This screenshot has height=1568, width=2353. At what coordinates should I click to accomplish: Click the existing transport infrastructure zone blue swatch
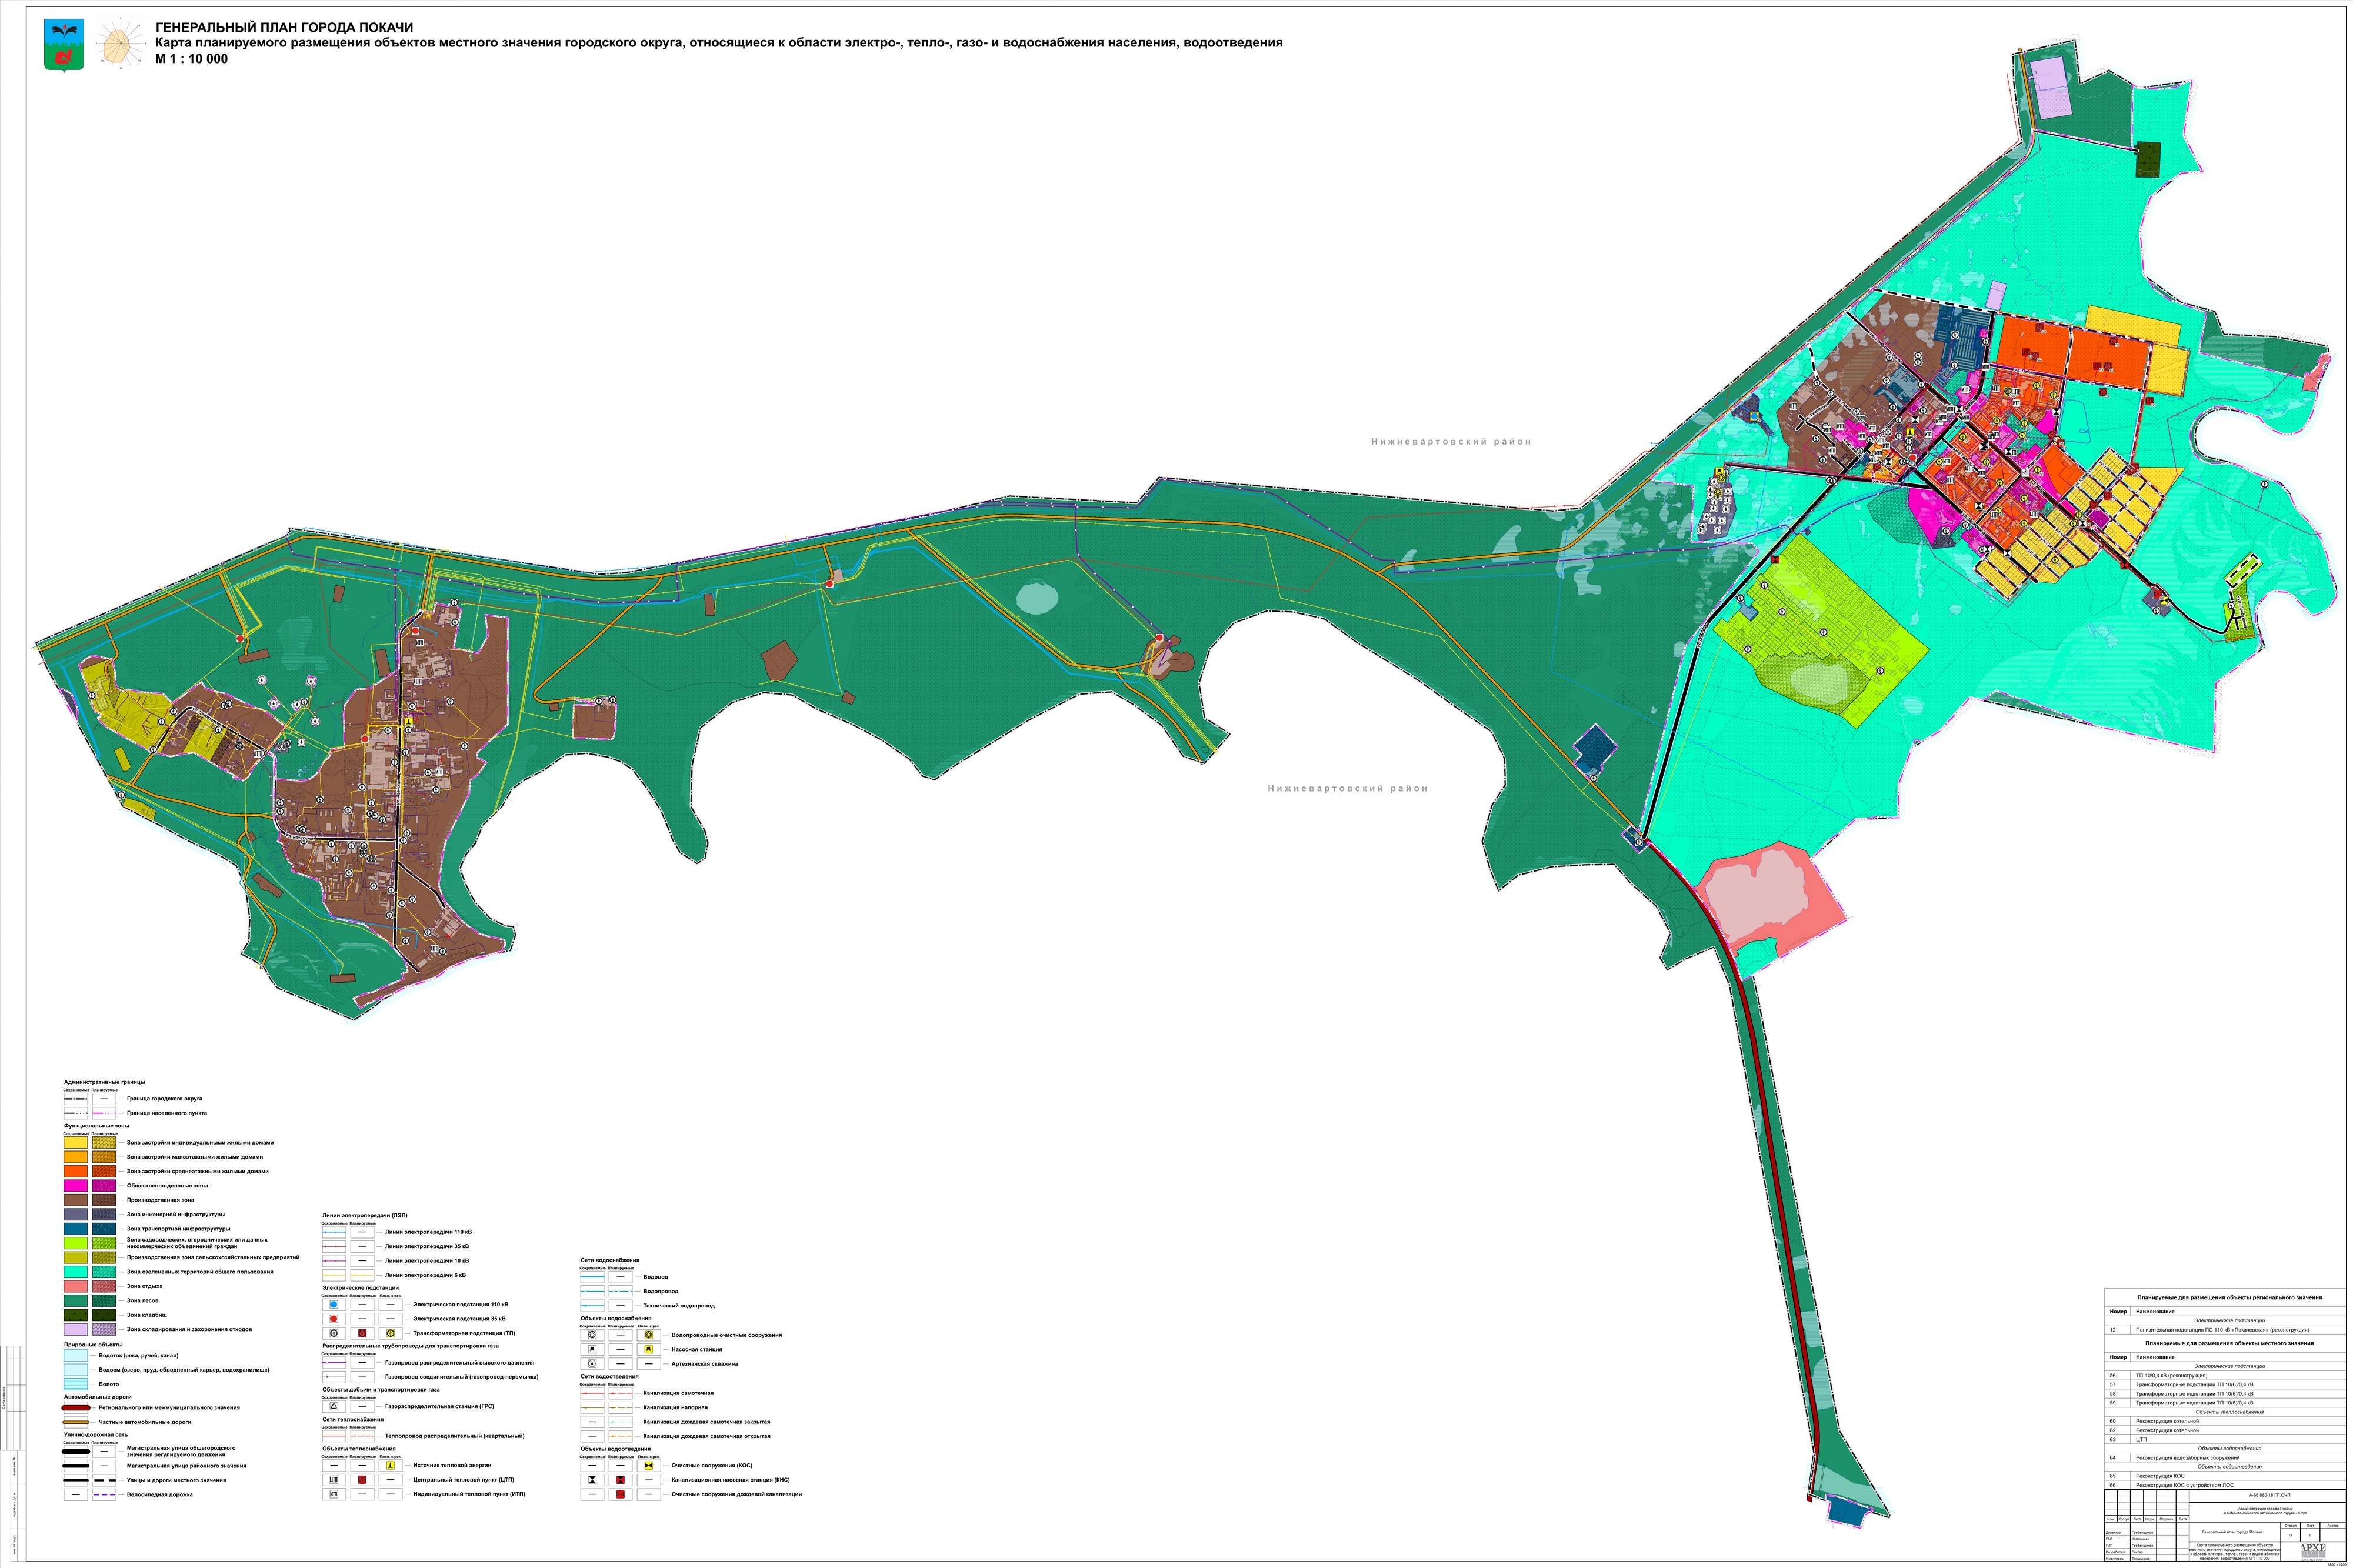click(x=75, y=1229)
